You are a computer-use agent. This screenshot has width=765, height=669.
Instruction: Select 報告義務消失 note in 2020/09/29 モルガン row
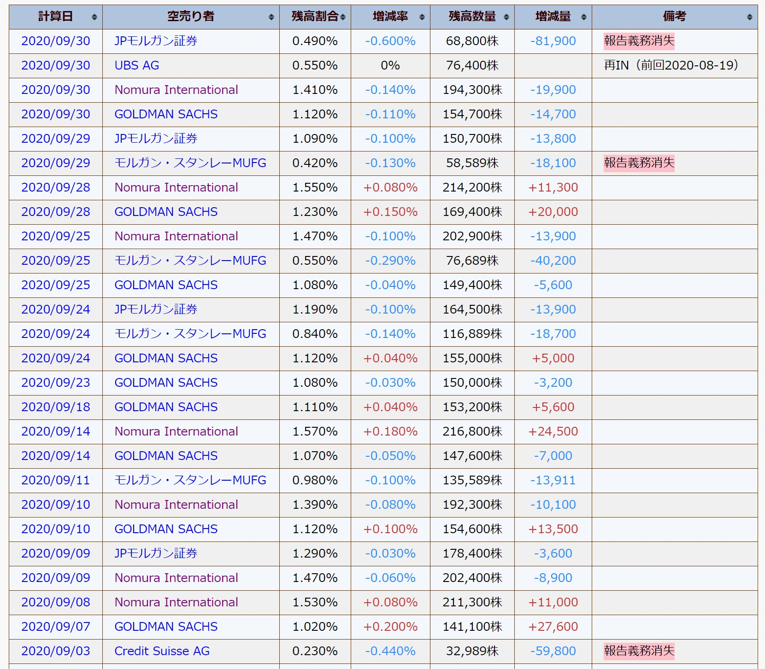click(639, 163)
